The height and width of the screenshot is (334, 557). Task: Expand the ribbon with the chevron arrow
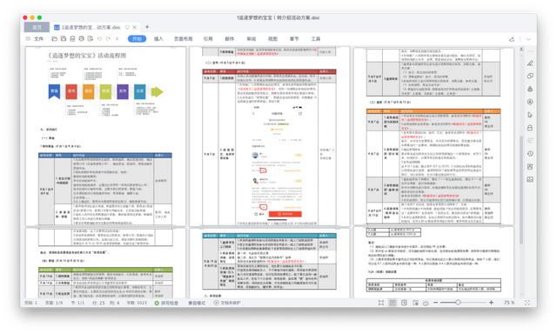pyautogui.click(x=528, y=39)
